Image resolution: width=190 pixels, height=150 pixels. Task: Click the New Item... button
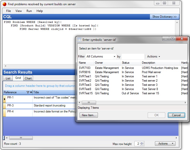coord(89,115)
